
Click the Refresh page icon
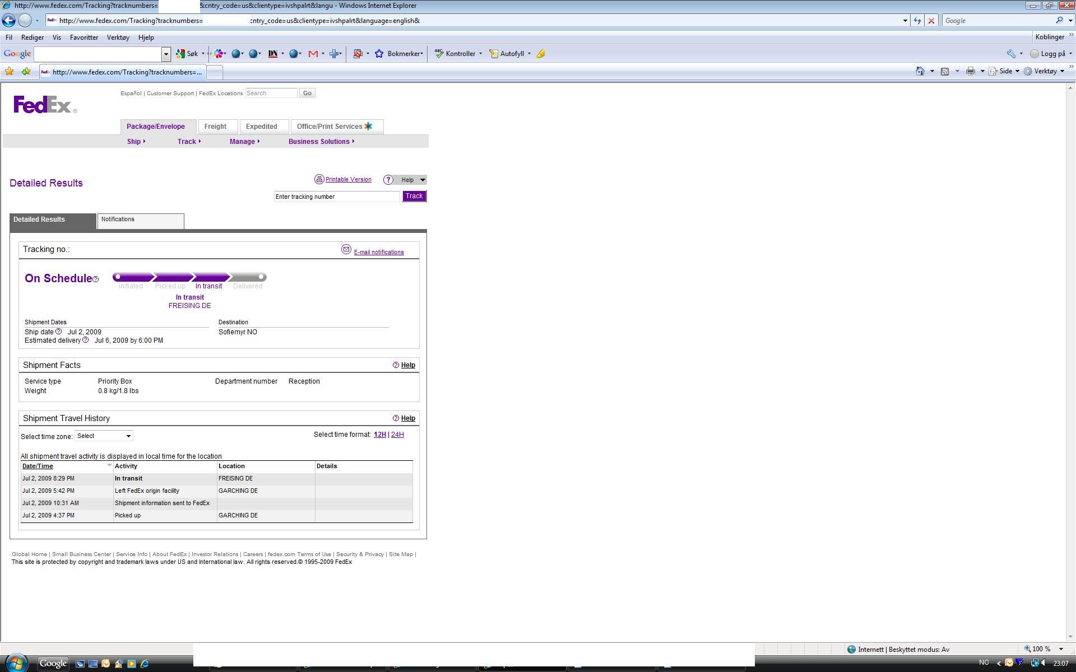point(917,21)
